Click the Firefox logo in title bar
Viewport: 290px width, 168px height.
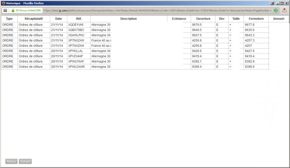coord(3,3)
